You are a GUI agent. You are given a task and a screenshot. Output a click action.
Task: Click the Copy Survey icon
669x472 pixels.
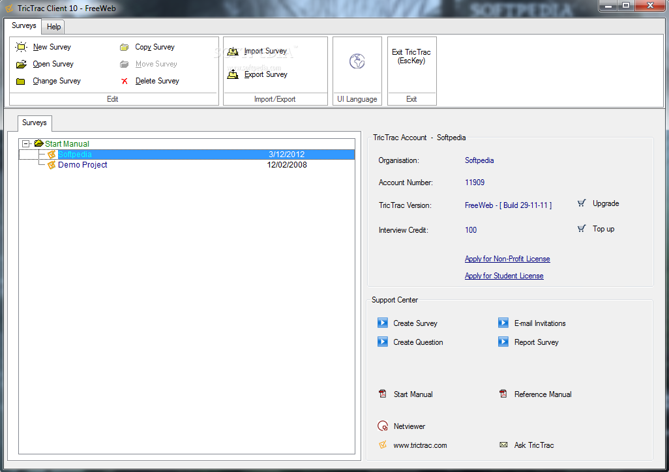click(x=124, y=48)
